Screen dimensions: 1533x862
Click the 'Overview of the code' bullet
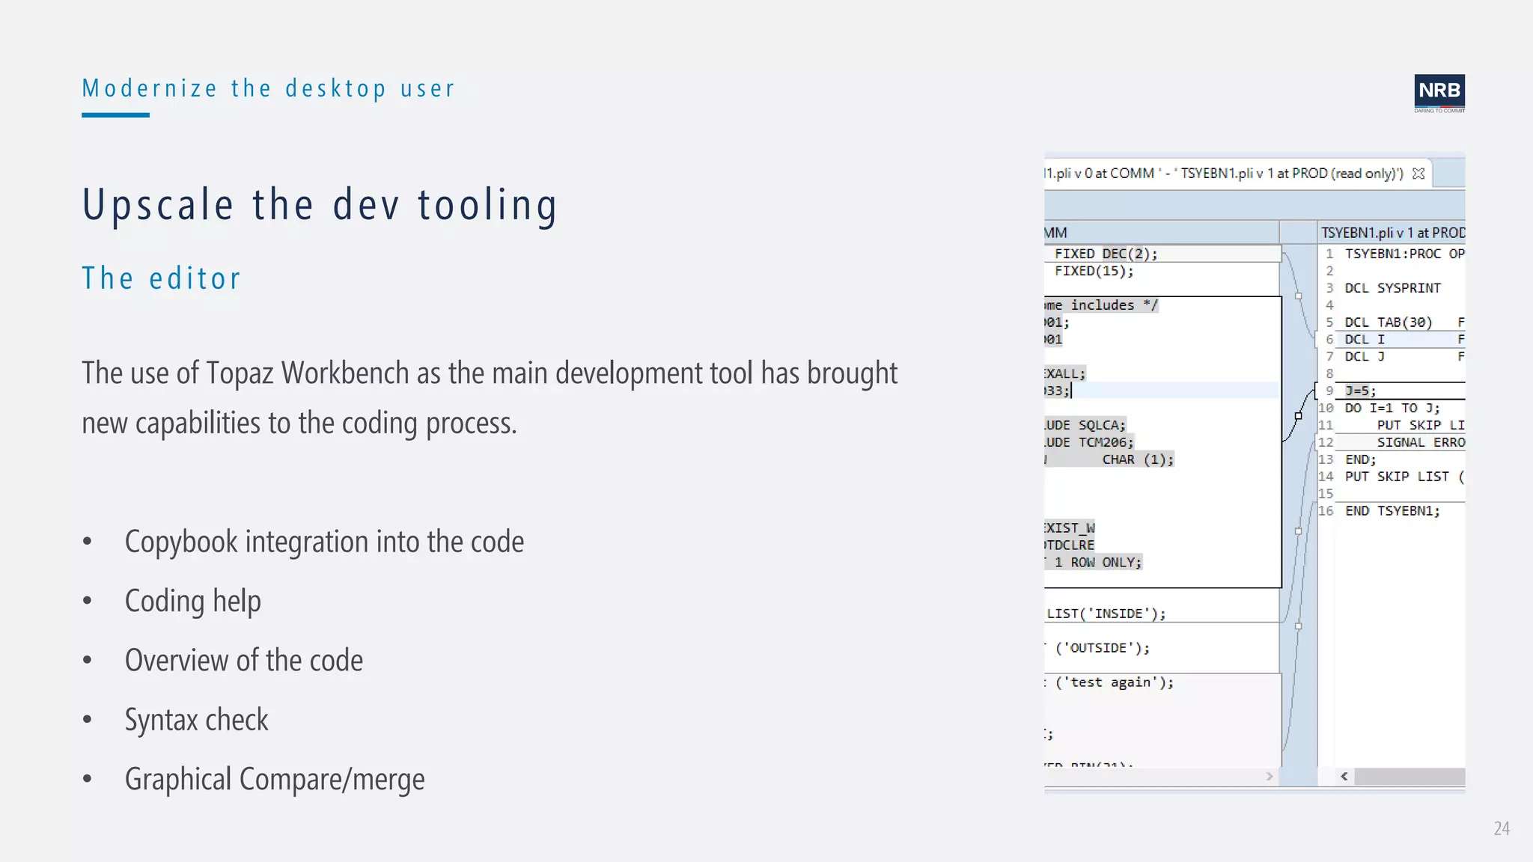point(244,661)
